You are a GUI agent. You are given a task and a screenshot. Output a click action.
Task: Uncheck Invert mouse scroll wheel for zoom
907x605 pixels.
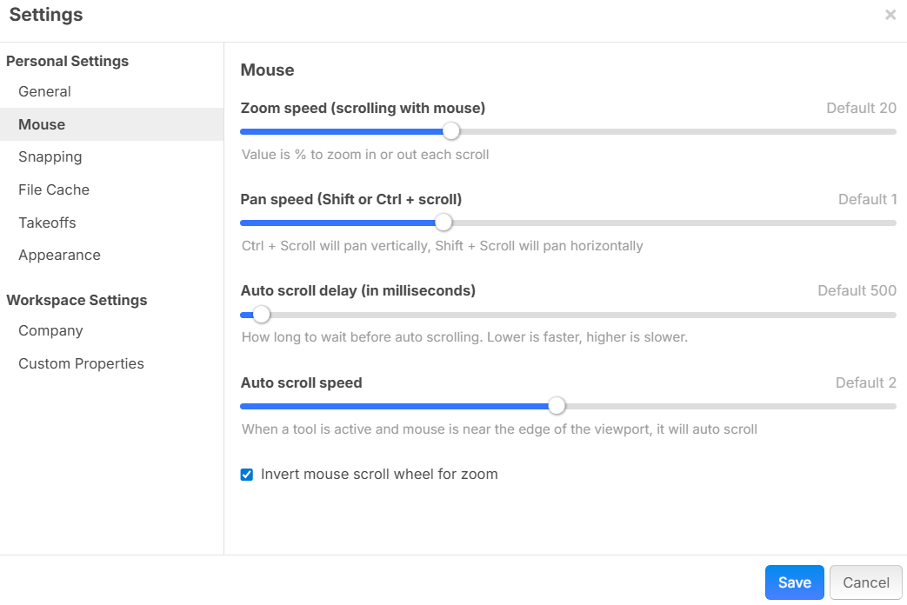(x=247, y=475)
